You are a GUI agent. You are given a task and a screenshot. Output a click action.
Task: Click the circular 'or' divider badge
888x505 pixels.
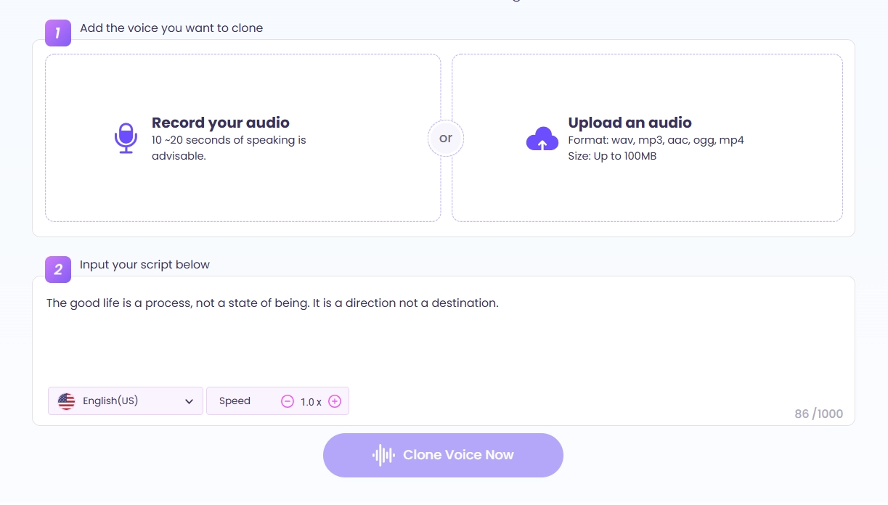tap(445, 138)
